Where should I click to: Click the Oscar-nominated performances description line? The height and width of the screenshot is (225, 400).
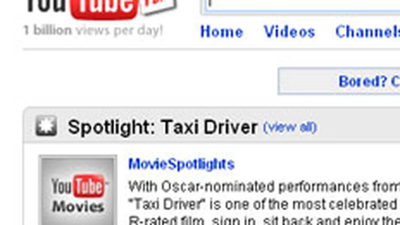tap(264, 187)
